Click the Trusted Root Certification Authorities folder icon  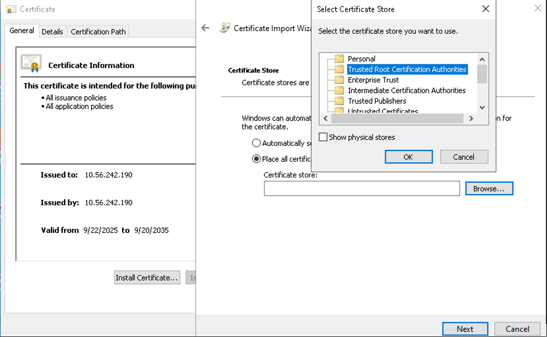(339, 70)
